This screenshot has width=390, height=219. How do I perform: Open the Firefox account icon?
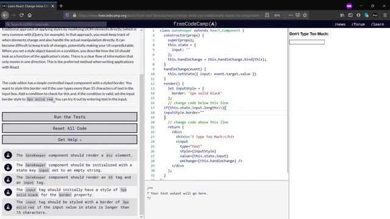tap(358, 15)
